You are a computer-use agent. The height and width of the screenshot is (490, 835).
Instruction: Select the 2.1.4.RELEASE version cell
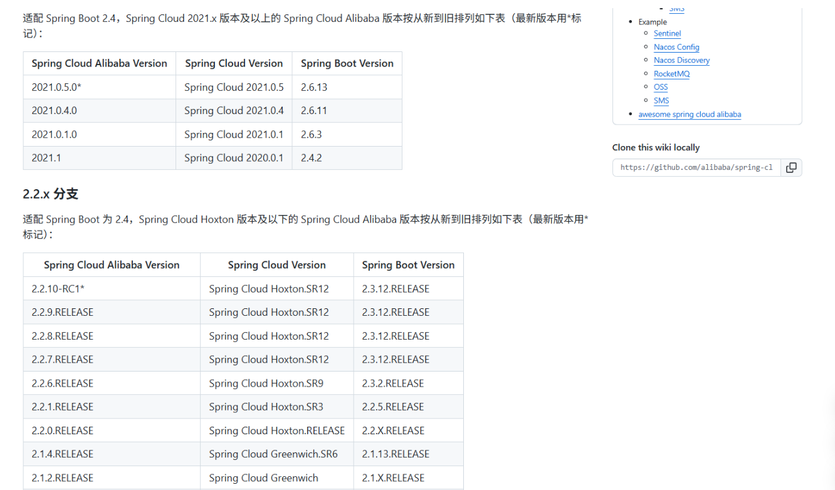(112, 454)
